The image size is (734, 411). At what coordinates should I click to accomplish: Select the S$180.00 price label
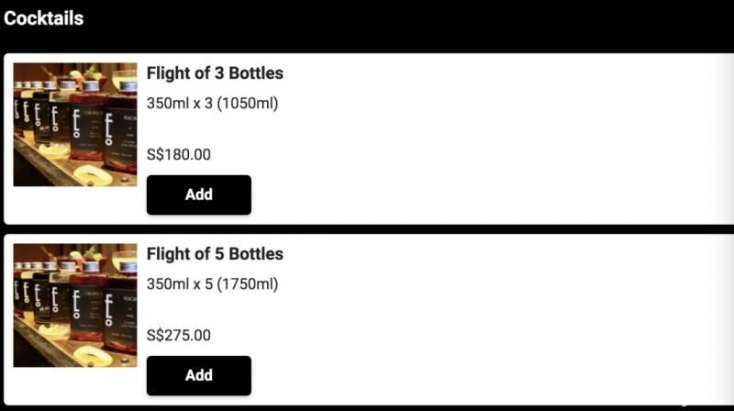pos(179,155)
